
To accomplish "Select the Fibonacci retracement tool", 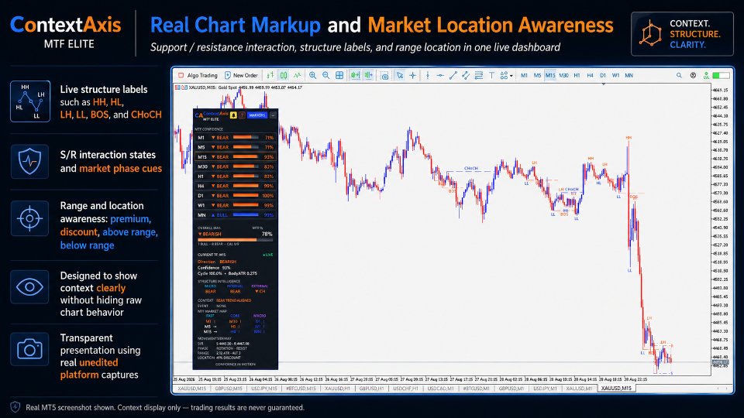I will click(x=479, y=75).
